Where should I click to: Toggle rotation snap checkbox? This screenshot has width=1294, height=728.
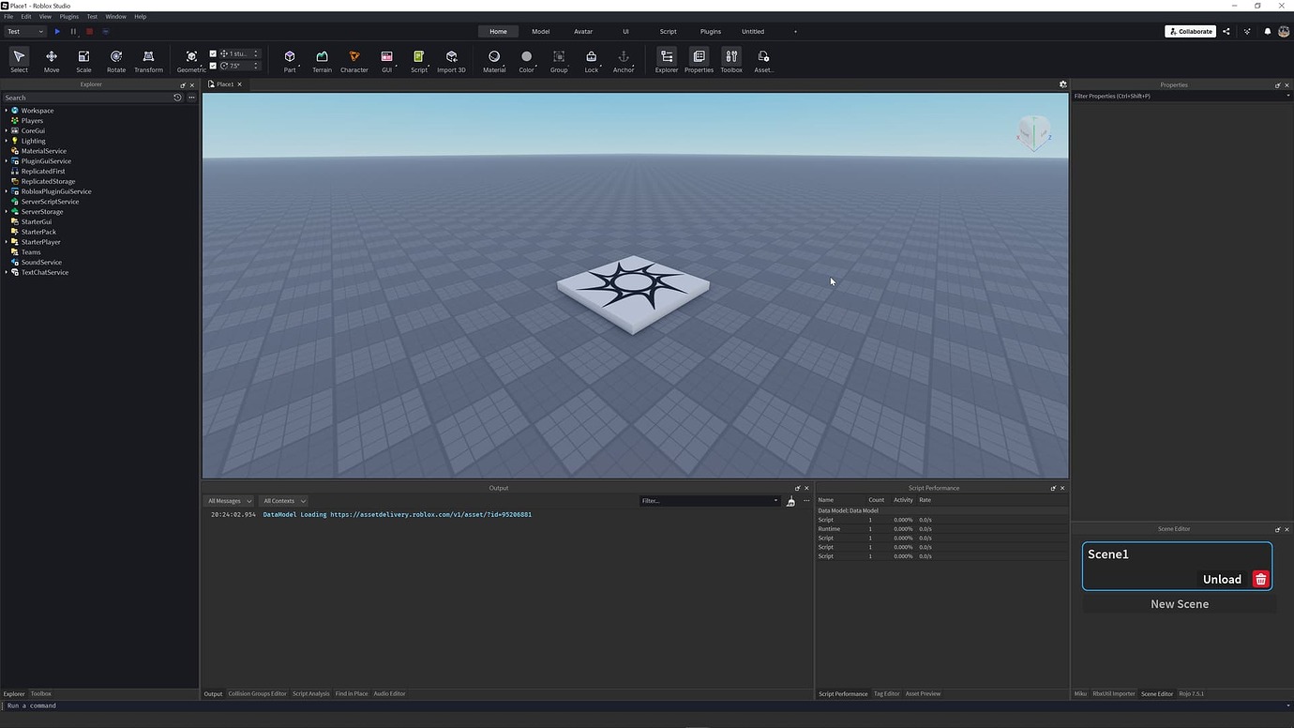(213, 66)
